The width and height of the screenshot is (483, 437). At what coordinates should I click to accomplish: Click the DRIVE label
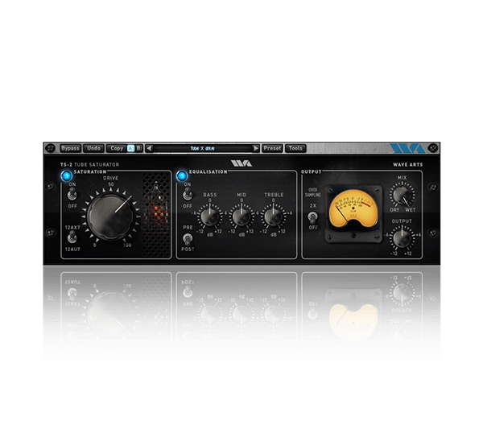111,178
